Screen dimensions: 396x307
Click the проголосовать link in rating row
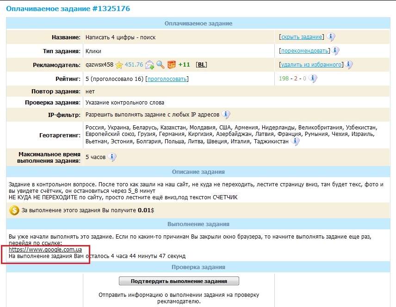[x=167, y=79]
